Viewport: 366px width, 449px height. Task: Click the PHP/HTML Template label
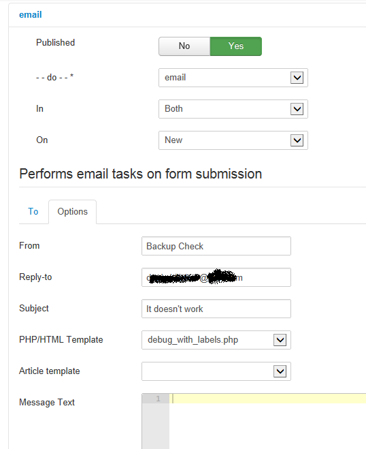(x=61, y=339)
